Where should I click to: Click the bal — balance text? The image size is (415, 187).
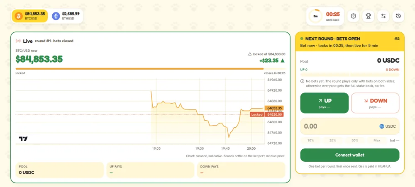click(394, 140)
